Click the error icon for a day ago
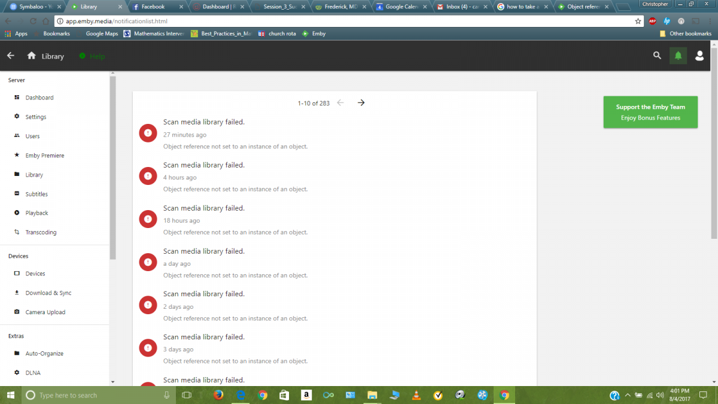The image size is (718, 404). point(148,262)
